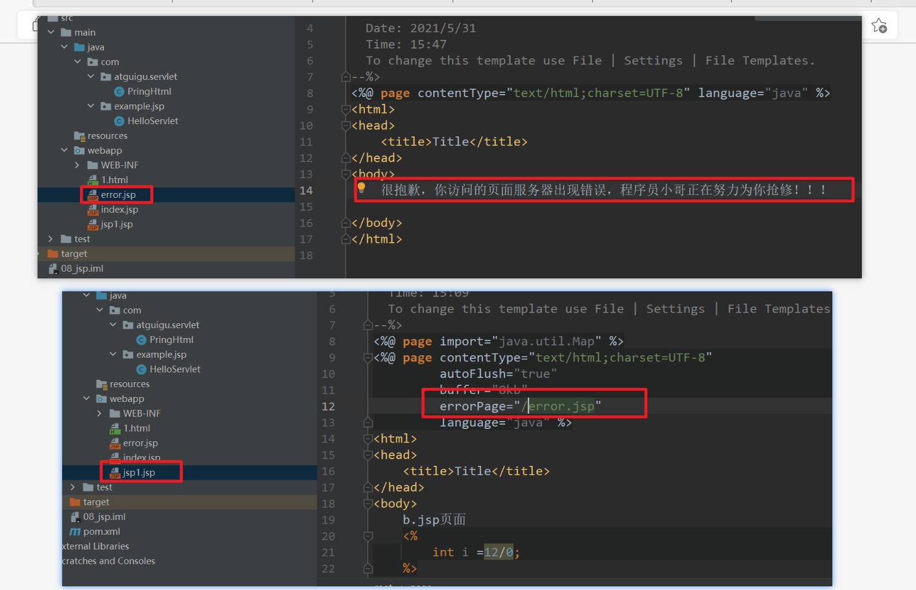The image size is (916, 590).
Task: Collapse webapp folder in upper project tree
Action: click(64, 151)
